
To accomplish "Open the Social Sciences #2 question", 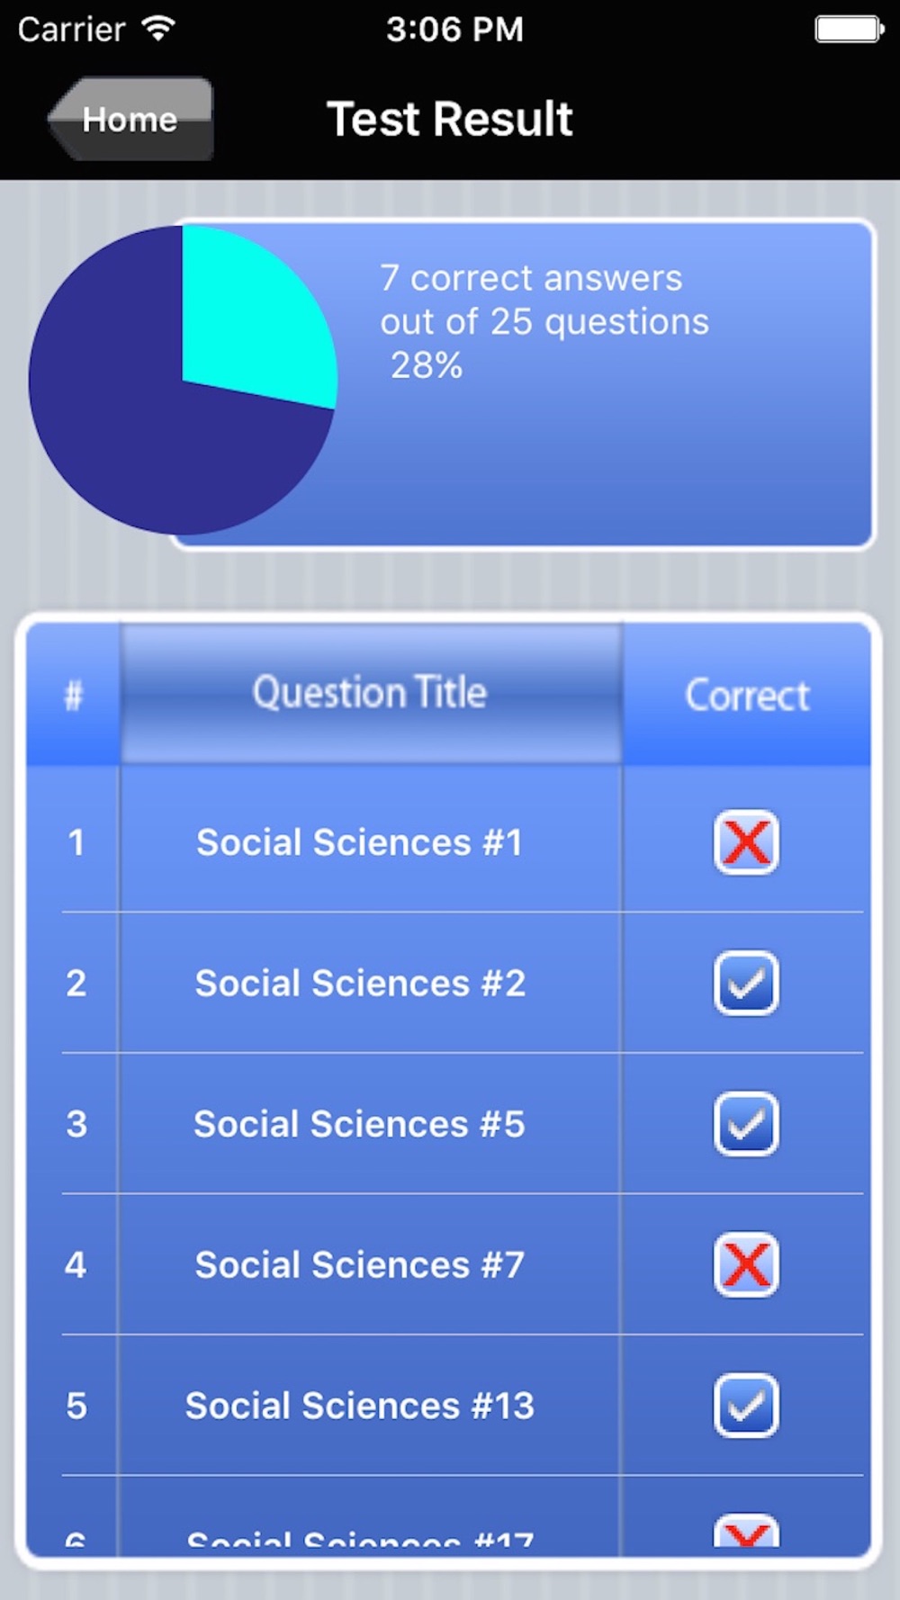I will (360, 984).
